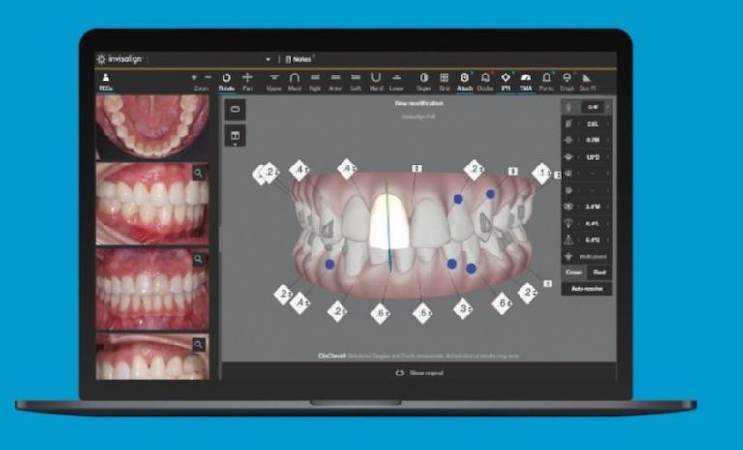Viewport: 743px width, 450px height.
Task: Open the Notes tab
Action: click(x=299, y=59)
